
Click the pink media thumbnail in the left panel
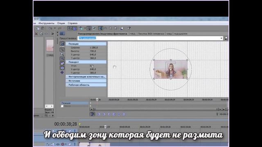[x=50, y=45]
